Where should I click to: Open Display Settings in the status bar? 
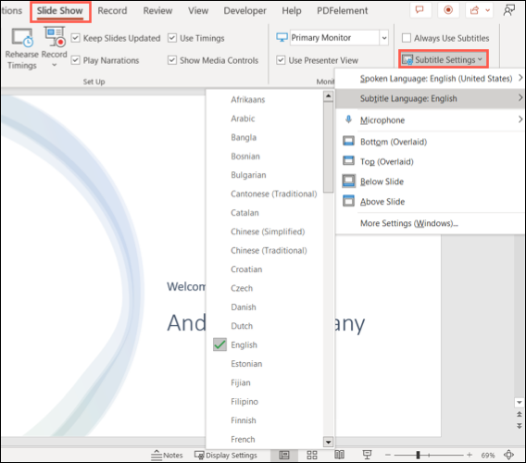click(x=226, y=455)
